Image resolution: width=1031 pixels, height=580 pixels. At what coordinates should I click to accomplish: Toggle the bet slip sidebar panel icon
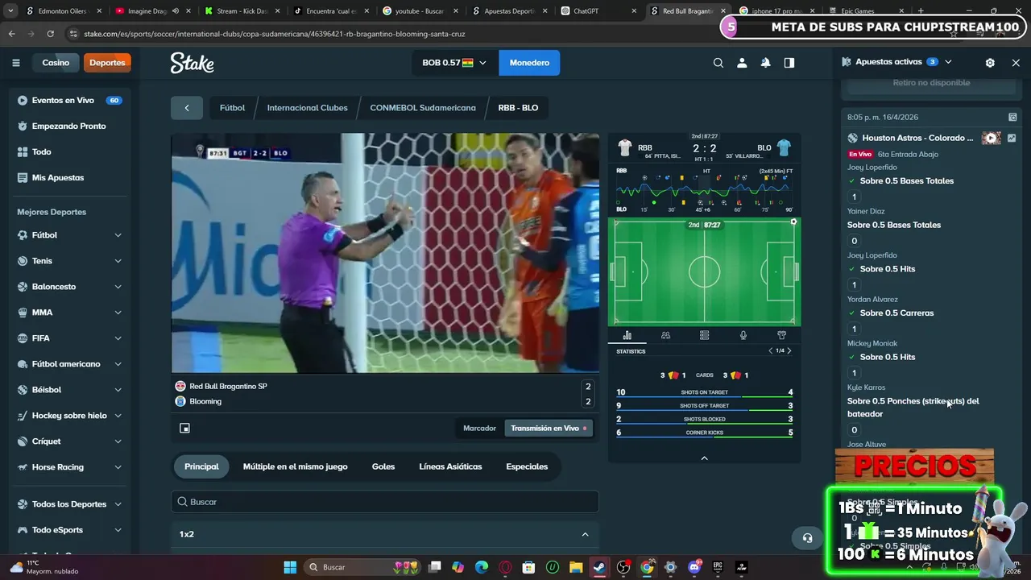(789, 63)
